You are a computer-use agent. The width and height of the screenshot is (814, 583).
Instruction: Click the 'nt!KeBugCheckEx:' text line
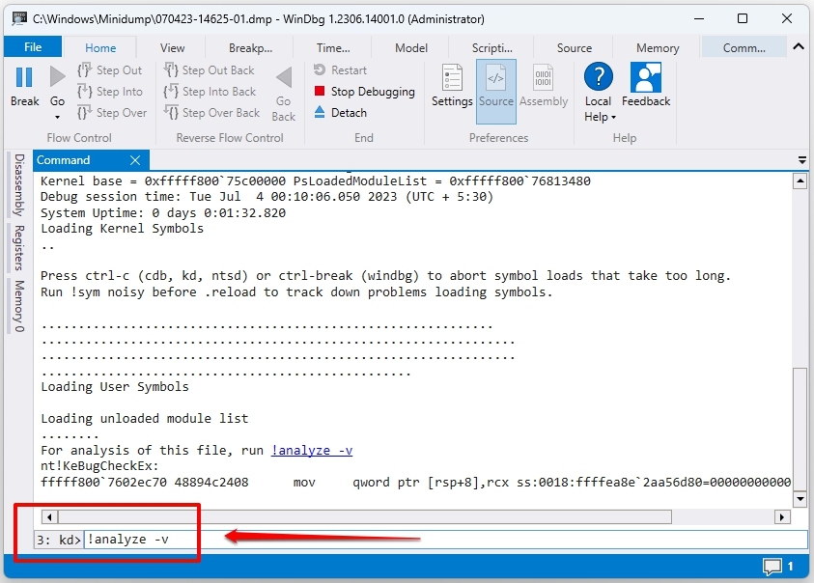[99, 466]
